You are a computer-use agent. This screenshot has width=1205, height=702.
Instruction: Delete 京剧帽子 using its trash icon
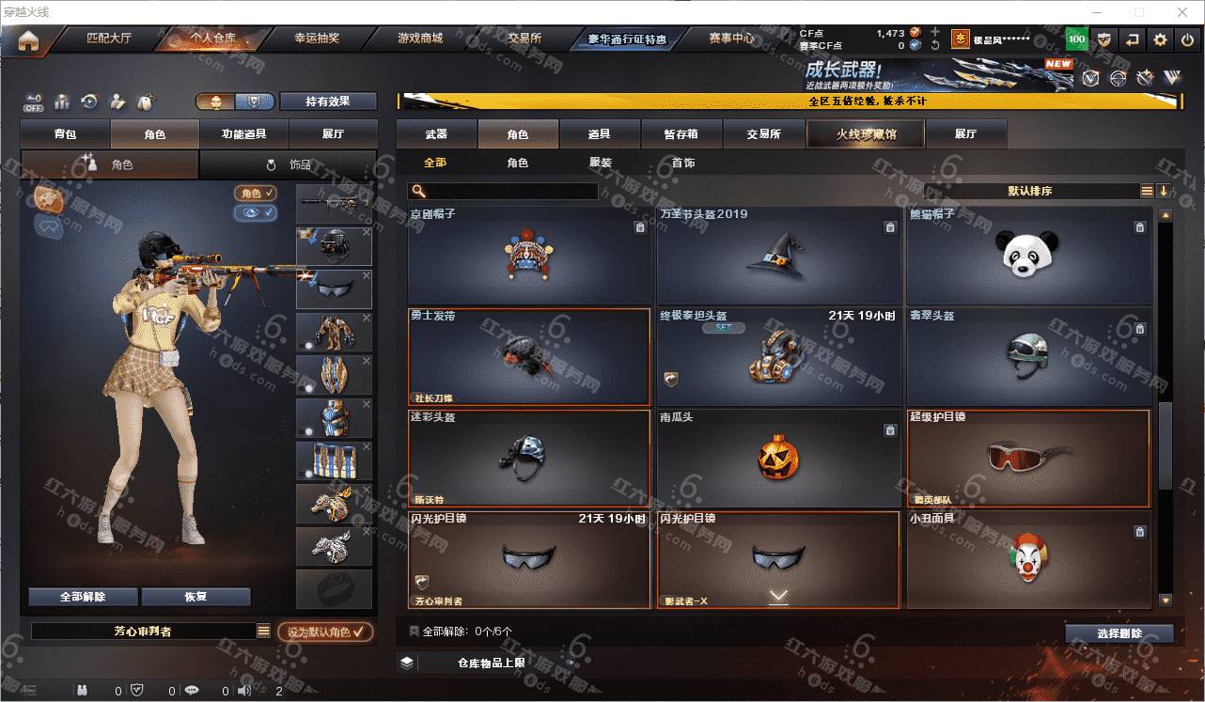[640, 227]
